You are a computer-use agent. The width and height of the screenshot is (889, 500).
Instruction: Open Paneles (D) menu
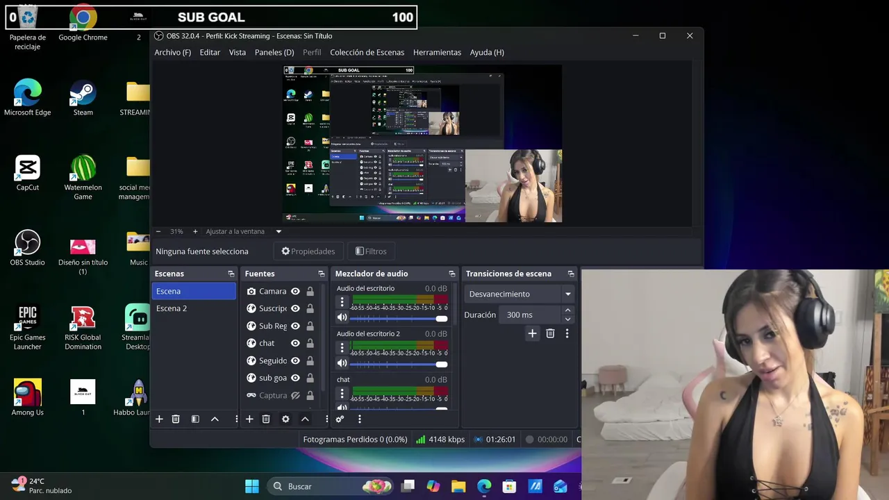pyautogui.click(x=274, y=52)
